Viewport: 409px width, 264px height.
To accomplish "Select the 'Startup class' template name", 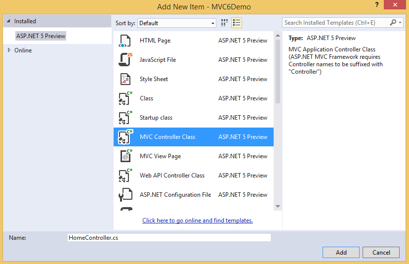I will (x=156, y=118).
